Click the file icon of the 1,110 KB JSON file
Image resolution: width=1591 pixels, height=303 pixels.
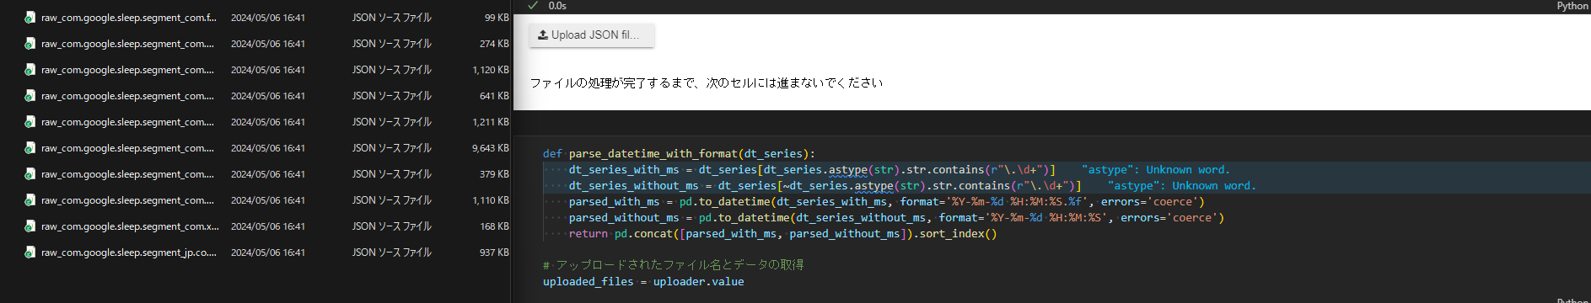pos(30,200)
